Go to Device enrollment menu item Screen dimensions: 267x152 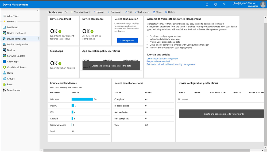pyautogui.click(x=17, y=33)
